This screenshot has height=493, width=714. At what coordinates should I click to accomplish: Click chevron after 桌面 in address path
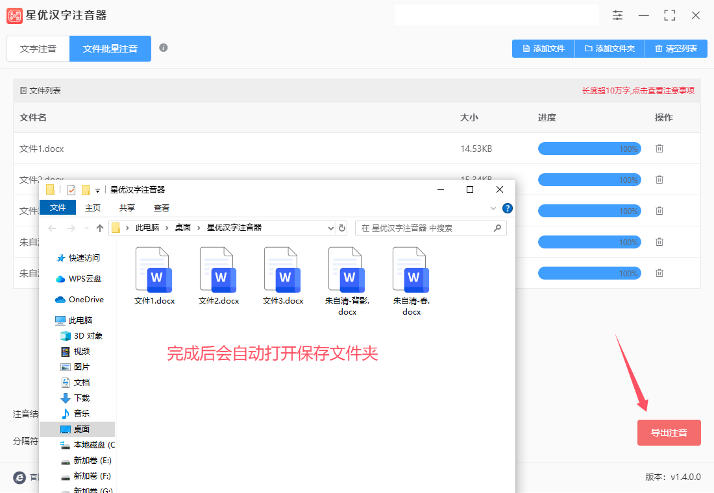[x=199, y=228]
